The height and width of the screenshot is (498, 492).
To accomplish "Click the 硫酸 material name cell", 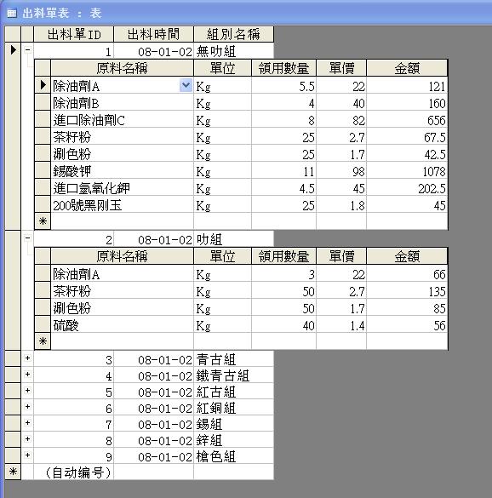I will tap(123, 324).
